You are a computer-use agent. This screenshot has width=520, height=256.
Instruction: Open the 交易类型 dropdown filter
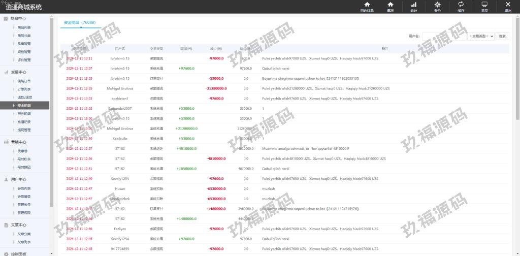tap(481, 36)
